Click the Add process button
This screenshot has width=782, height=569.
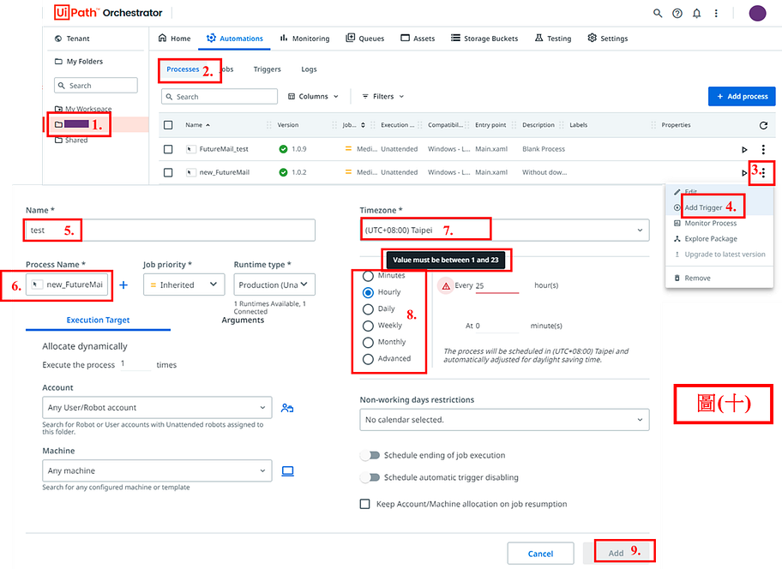742,97
